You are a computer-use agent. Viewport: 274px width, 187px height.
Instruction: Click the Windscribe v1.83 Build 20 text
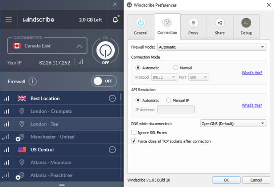[149, 180]
